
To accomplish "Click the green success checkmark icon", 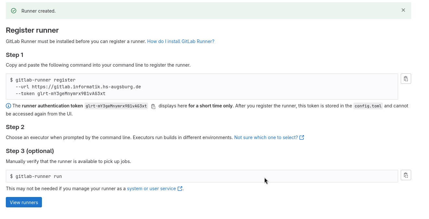I will [x=14, y=11].
